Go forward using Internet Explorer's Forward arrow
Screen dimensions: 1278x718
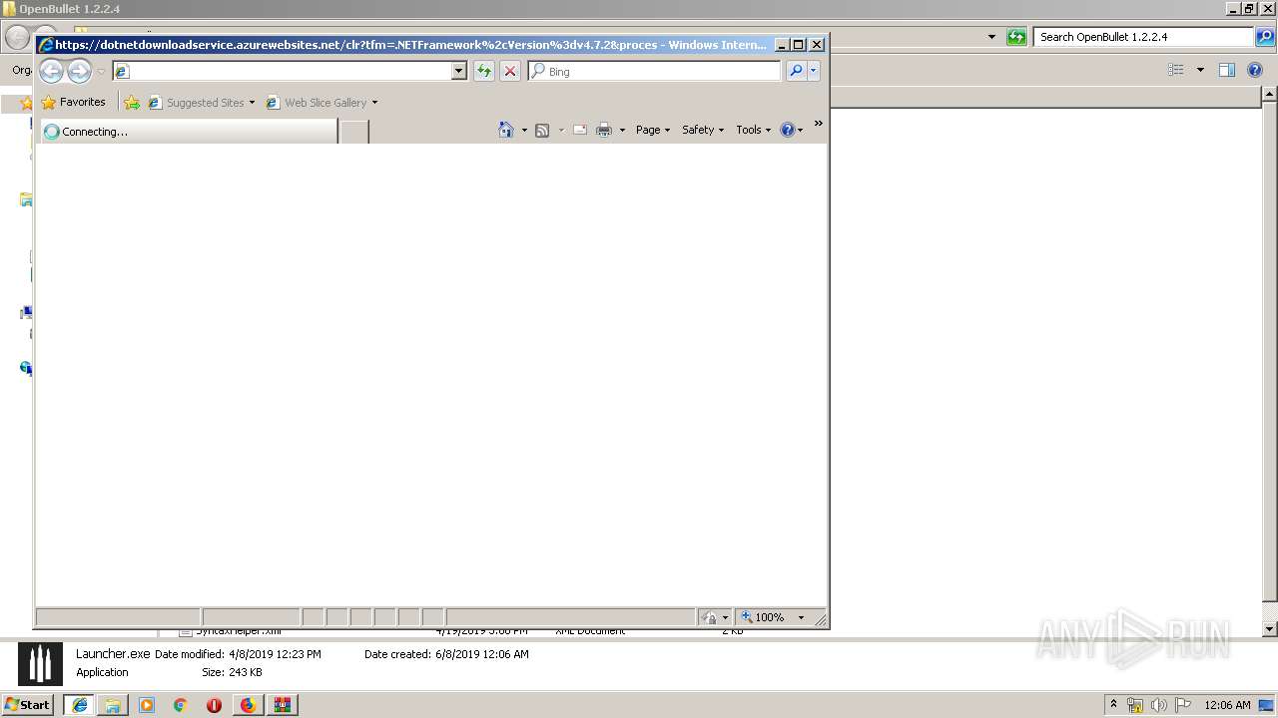click(x=79, y=71)
